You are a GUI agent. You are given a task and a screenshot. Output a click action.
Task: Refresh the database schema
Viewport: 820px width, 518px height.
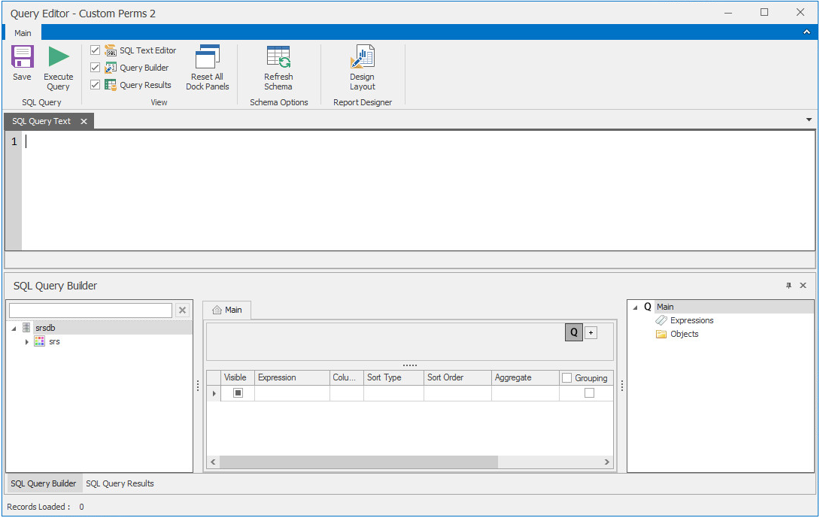(278, 58)
